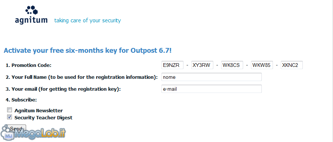The width and height of the screenshot is (333, 142).
Task: Click the email field containing 'e-mail'
Action: click(211, 89)
